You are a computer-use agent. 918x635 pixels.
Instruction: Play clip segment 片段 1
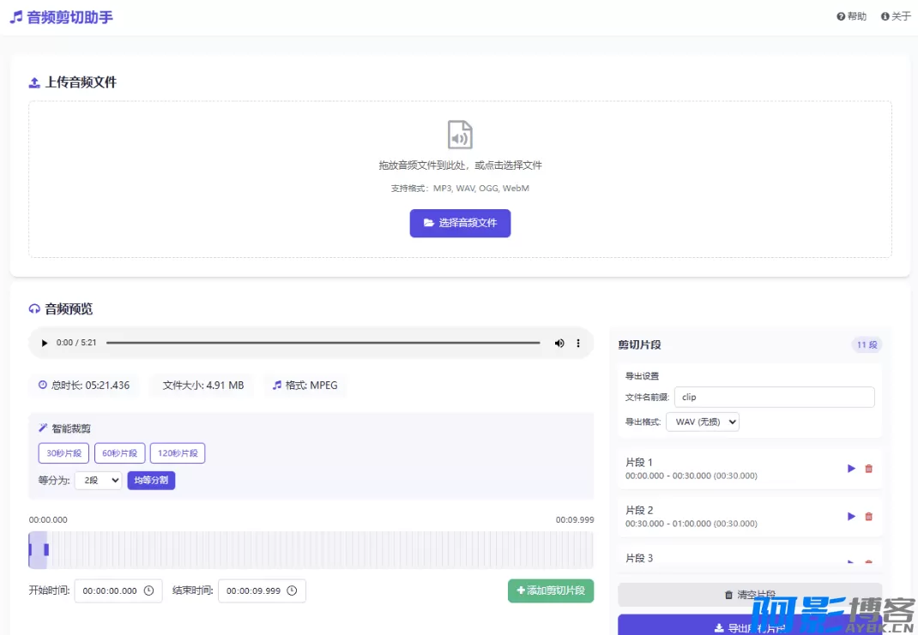pos(851,469)
